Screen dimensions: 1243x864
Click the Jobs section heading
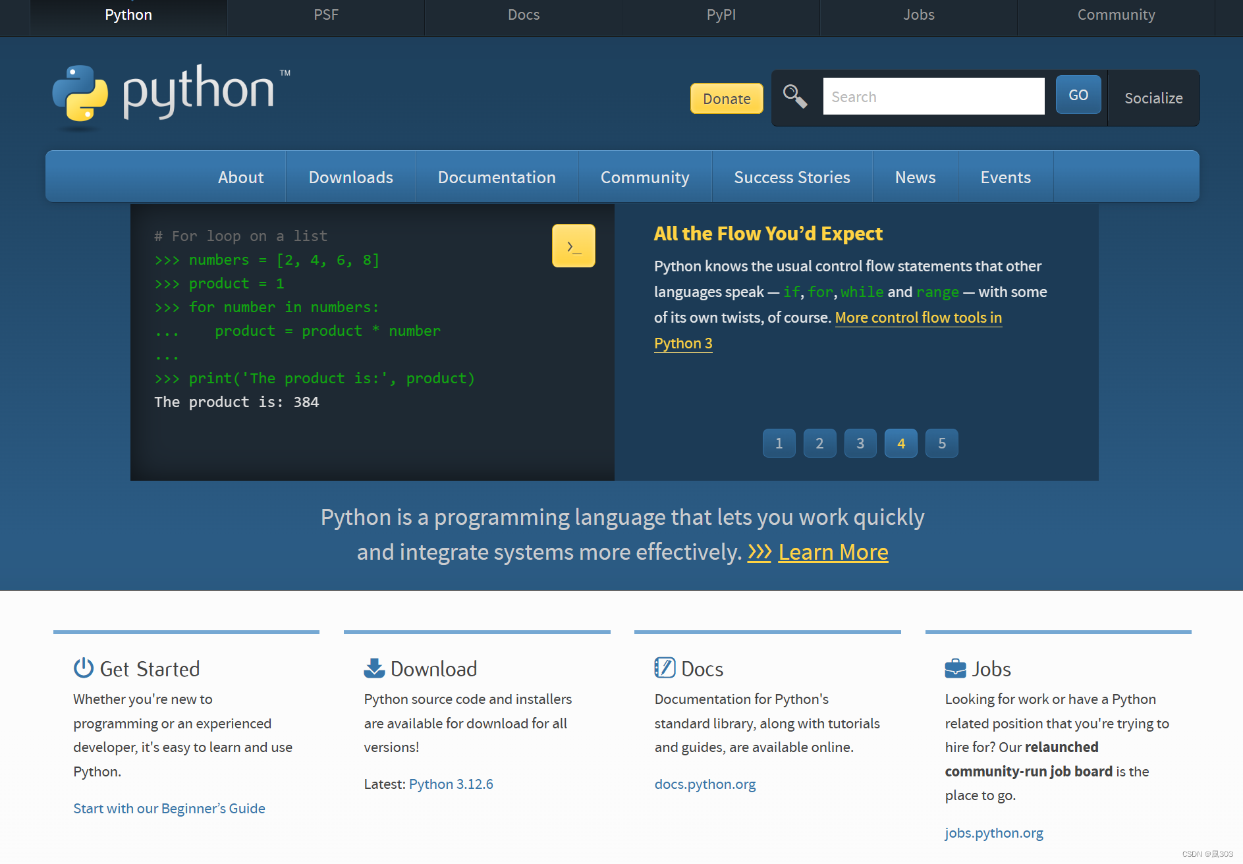tap(991, 668)
